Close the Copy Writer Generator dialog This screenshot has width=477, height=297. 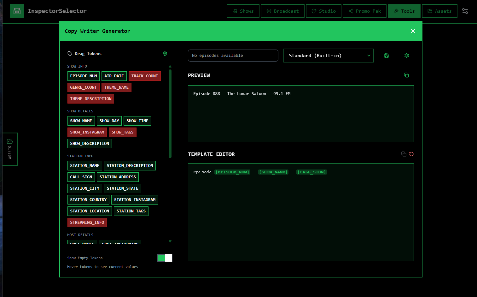[413, 31]
